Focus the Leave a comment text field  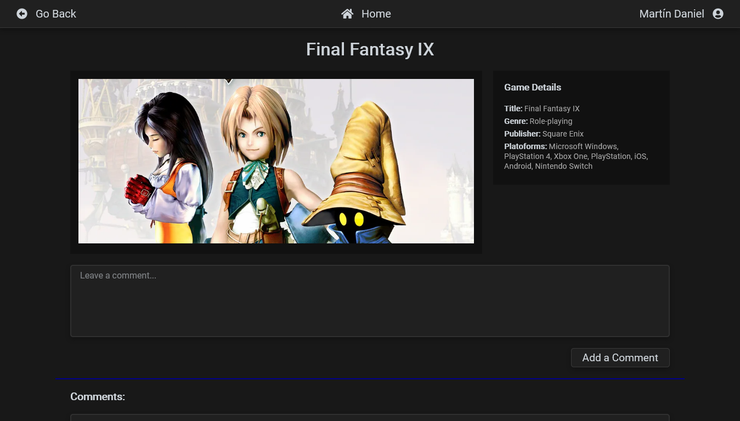click(x=370, y=301)
